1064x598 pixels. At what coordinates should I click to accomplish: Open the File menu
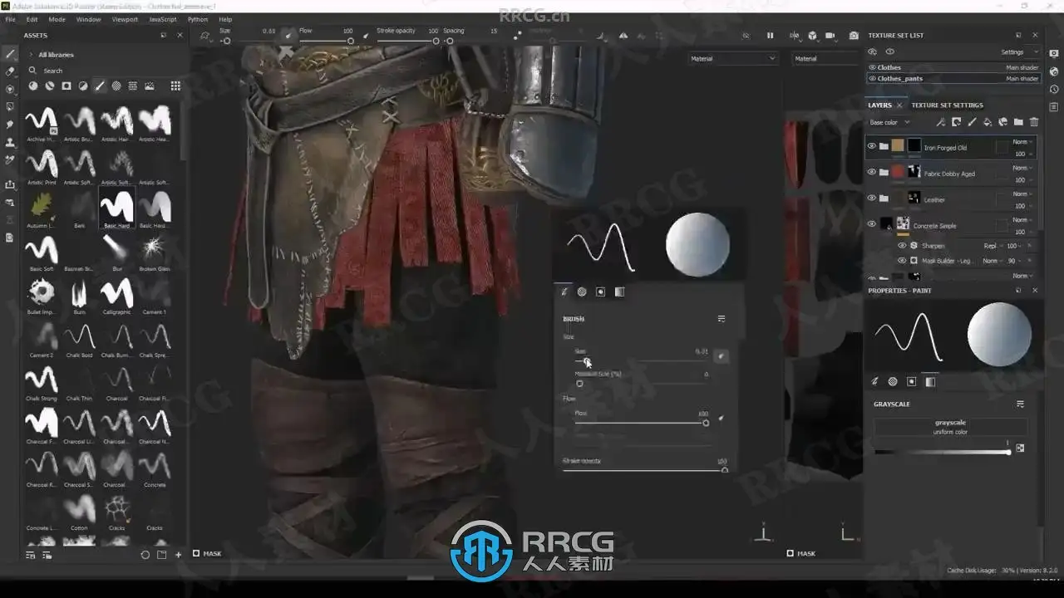tap(11, 19)
